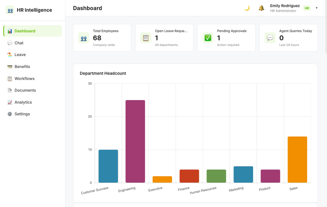Go to the Chat page
327x207 pixels.
point(33,43)
